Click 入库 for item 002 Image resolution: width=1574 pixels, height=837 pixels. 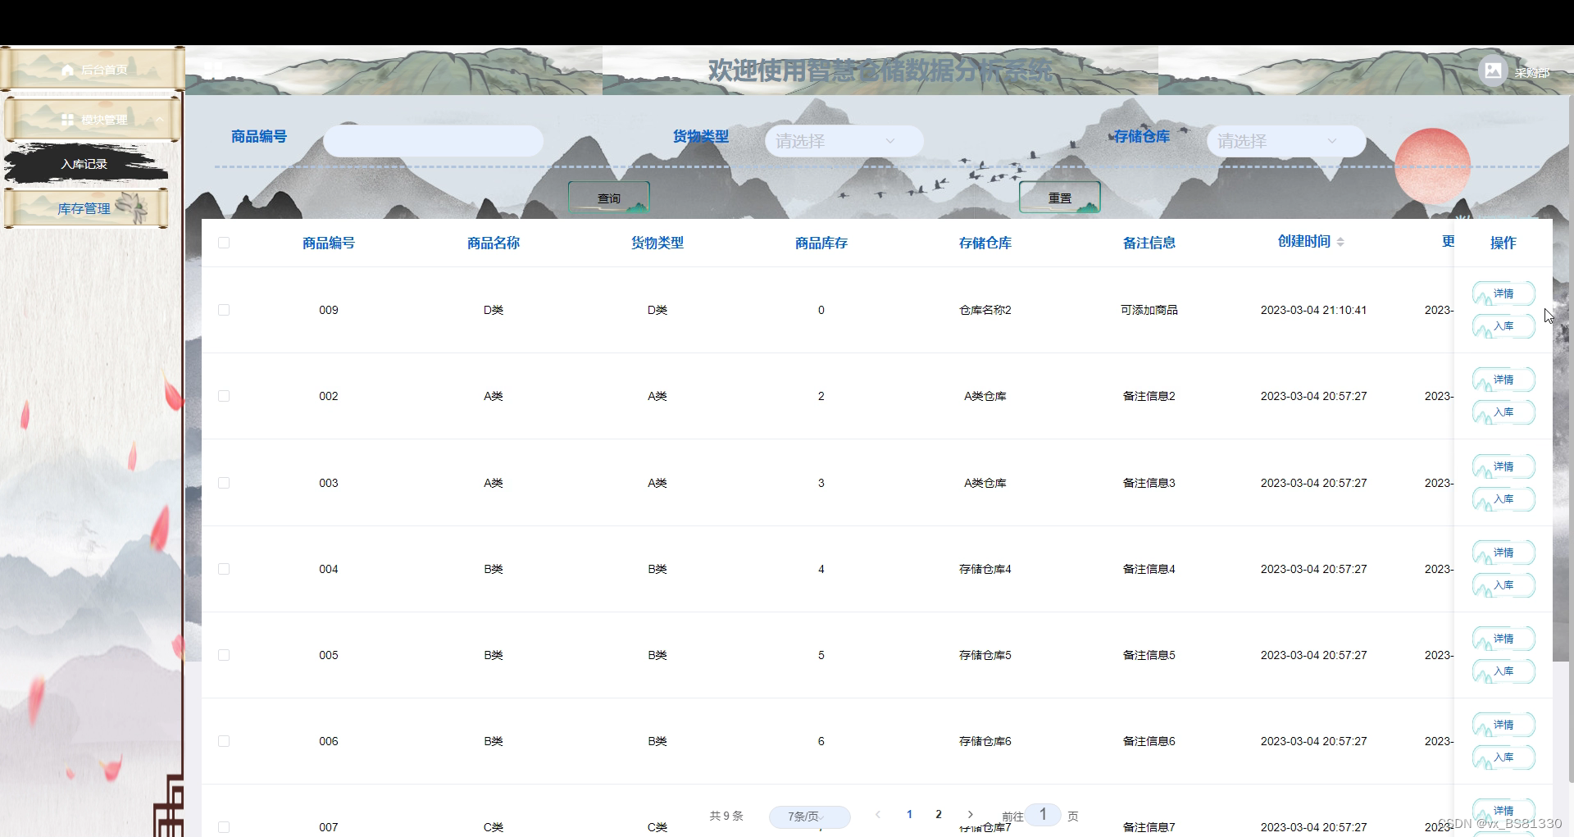tap(1503, 412)
